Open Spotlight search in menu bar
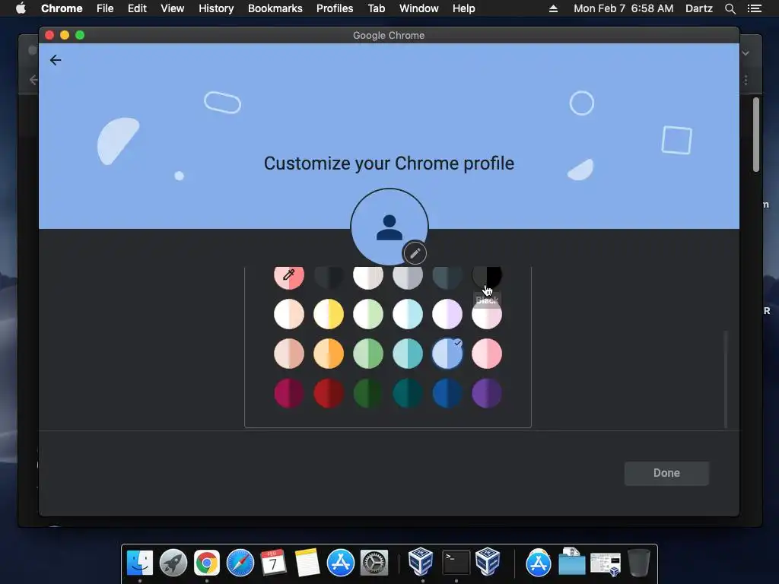This screenshot has height=584, width=779. 730,8
